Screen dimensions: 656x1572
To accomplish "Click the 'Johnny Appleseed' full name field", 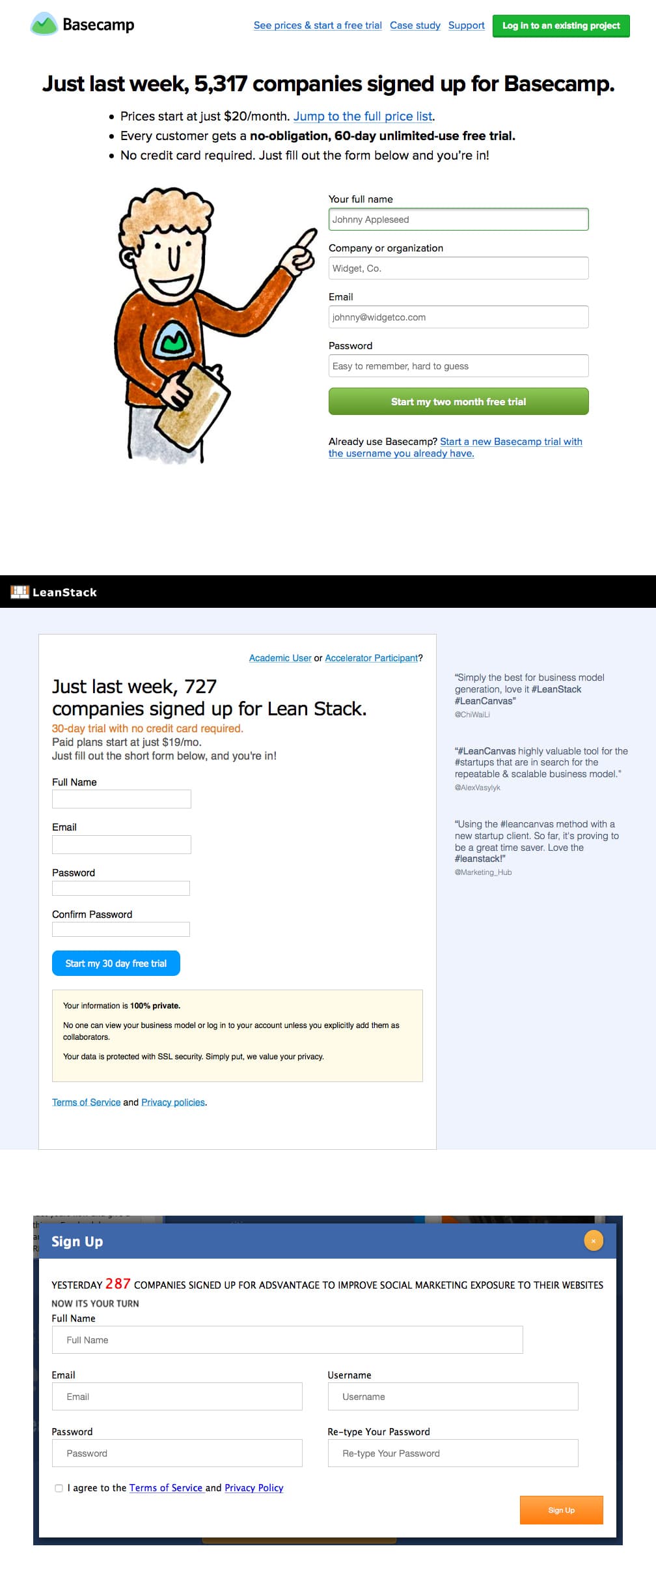I will point(458,219).
